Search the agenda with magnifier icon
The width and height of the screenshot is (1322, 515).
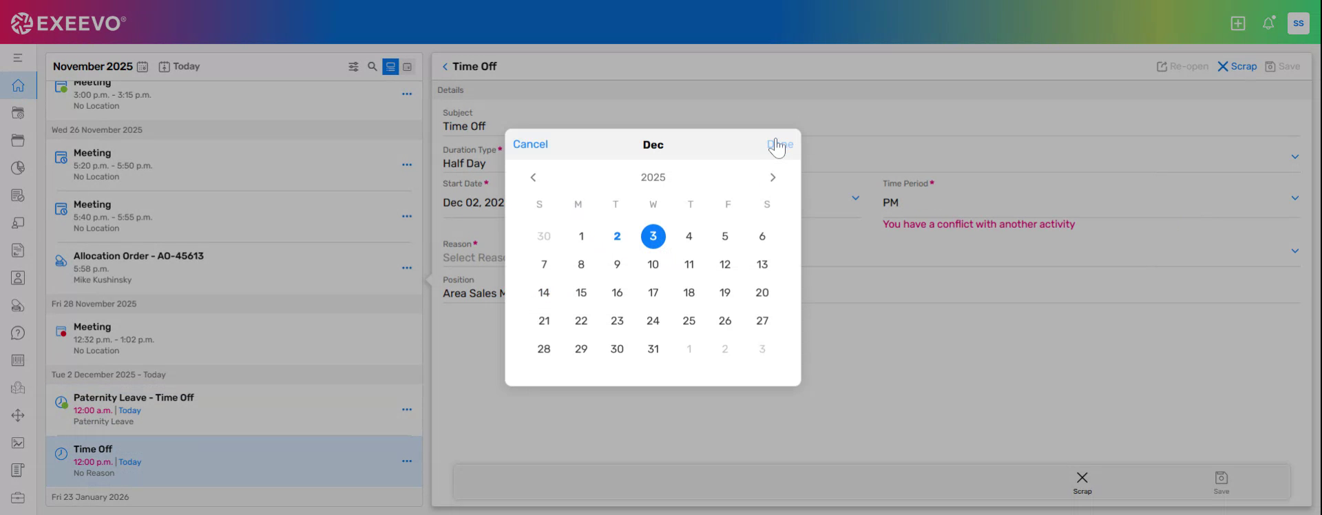tap(373, 67)
